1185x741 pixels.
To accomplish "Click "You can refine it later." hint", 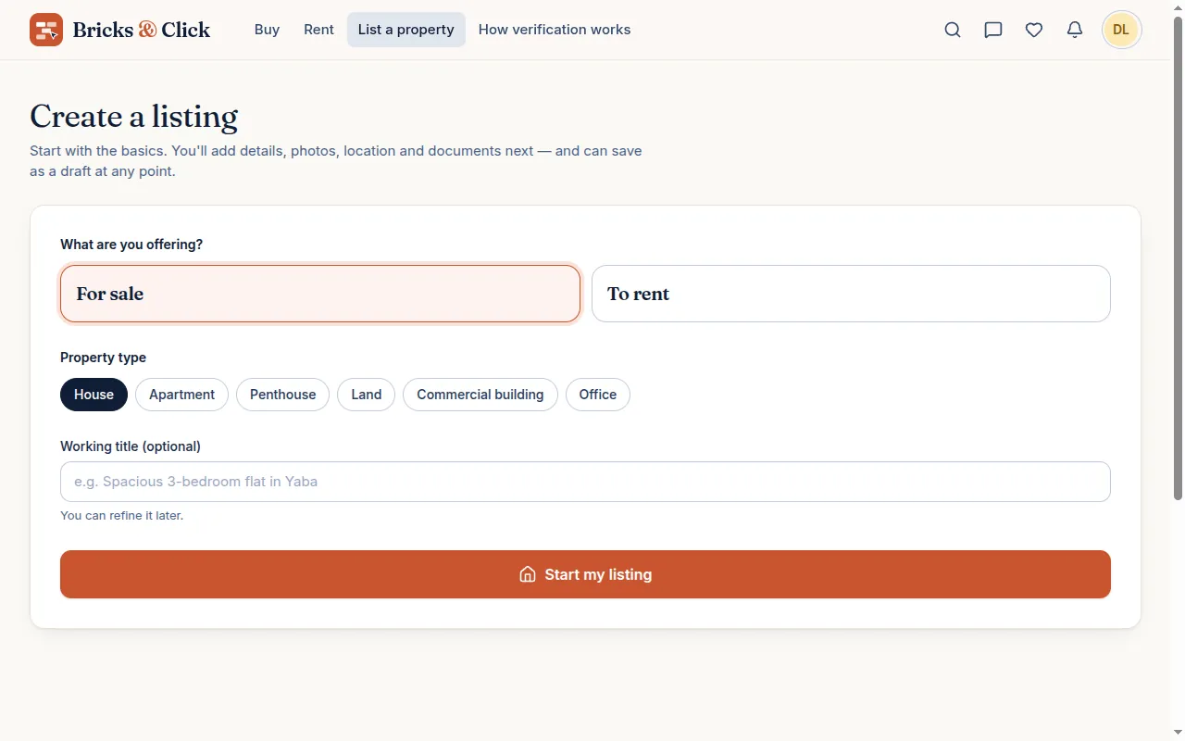I will click(121, 516).
